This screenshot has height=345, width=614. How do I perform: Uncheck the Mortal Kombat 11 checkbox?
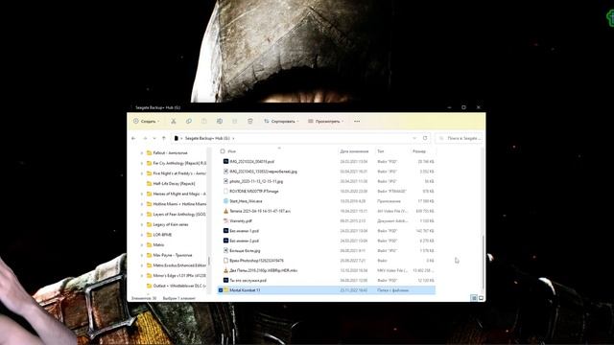[x=221, y=290]
